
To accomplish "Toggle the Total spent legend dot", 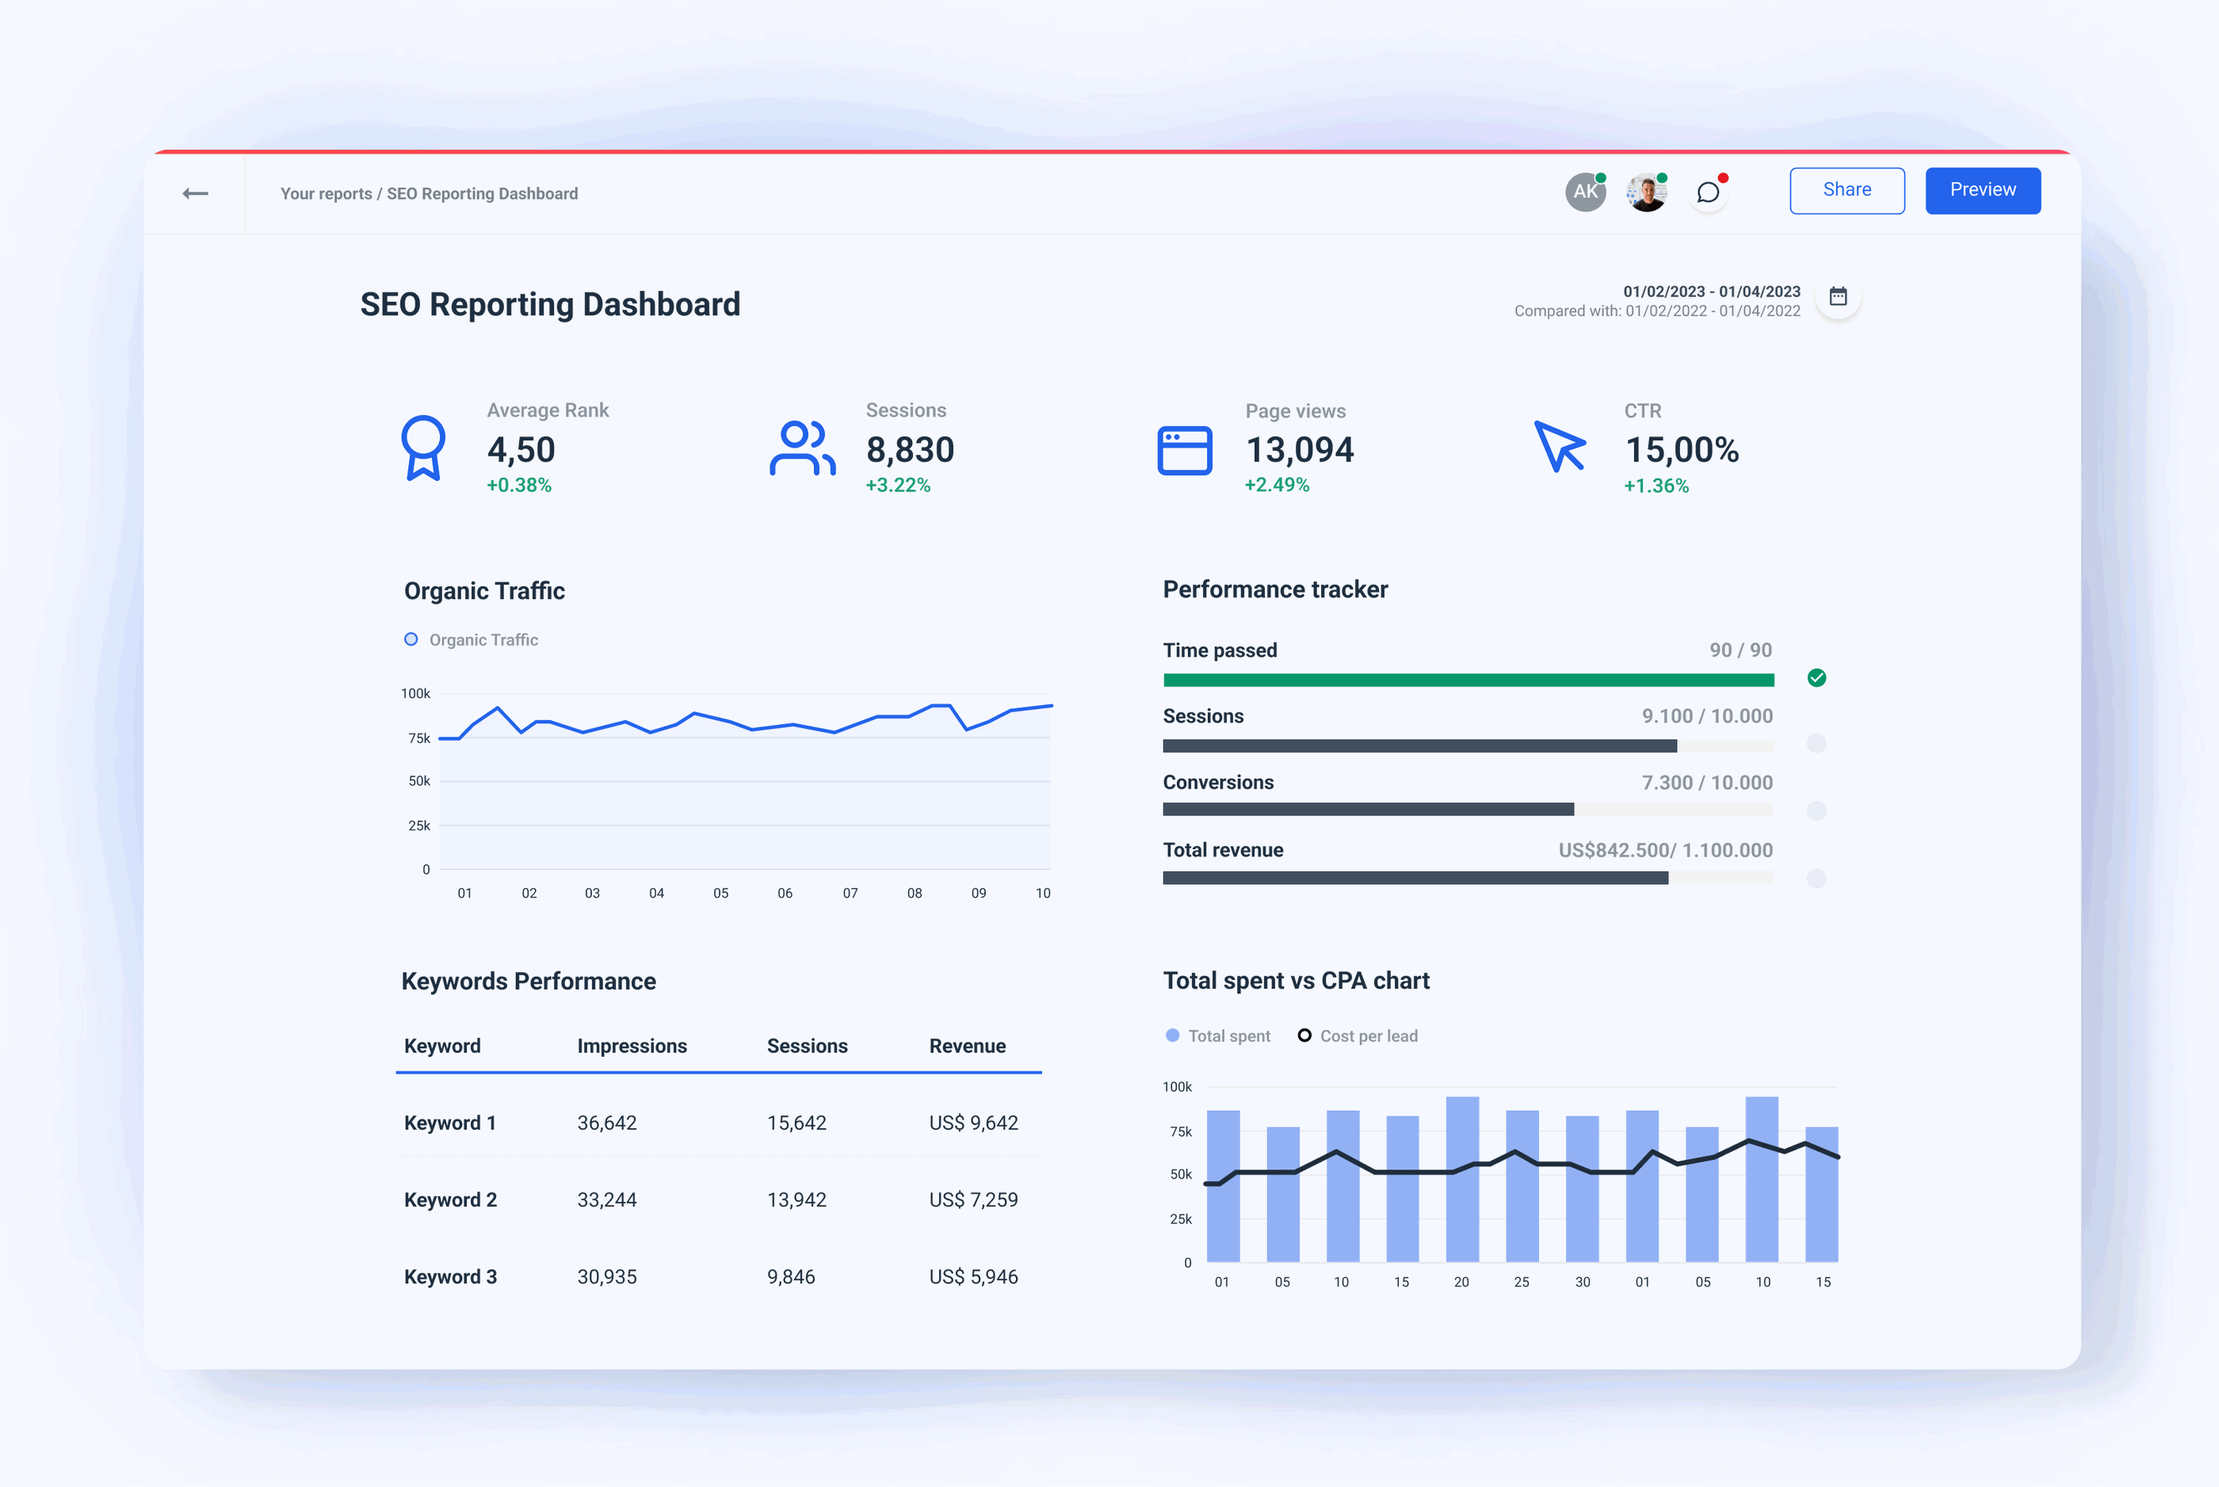I will (1173, 1035).
